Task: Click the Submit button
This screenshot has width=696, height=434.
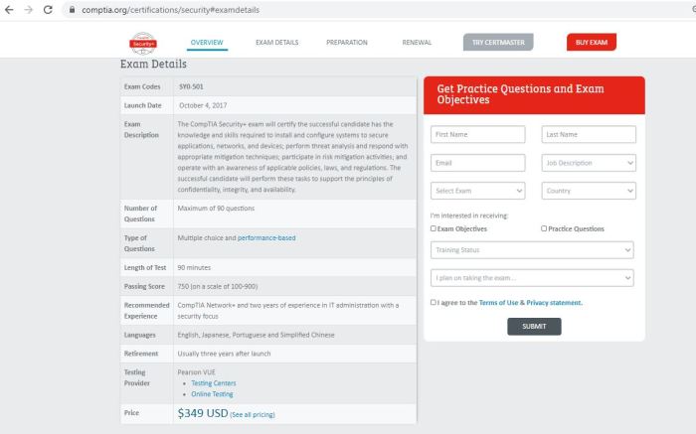Action: [534, 326]
